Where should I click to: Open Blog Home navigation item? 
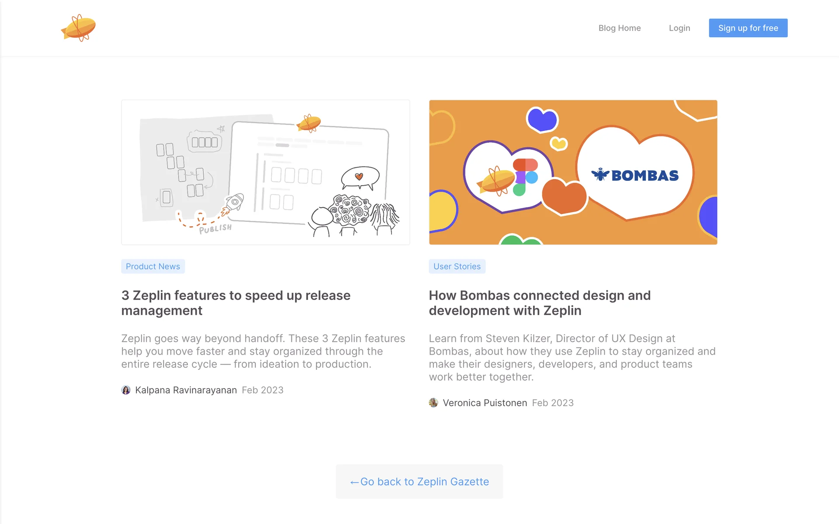619,28
